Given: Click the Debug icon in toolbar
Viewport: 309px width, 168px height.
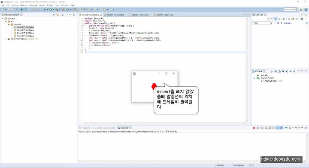Looking at the screenshot, I should click(x=45, y=9).
